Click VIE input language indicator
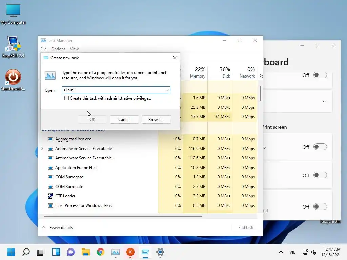The height and width of the screenshot is (260, 347). [x=292, y=252]
